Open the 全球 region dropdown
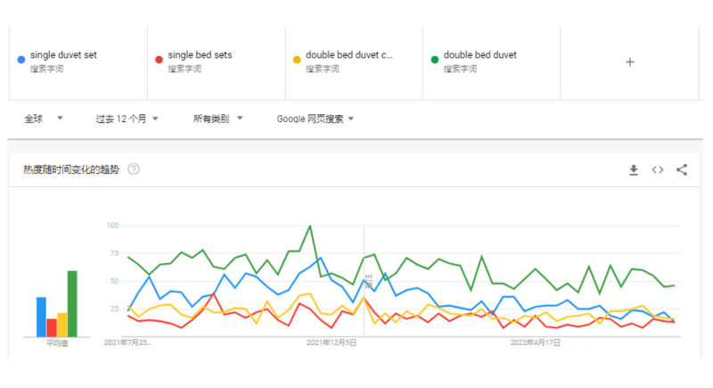The width and height of the screenshot is (713, 388). tap(44, 119)
